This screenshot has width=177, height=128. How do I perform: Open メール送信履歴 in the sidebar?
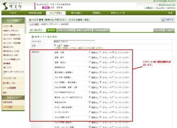click(x=10, y=88)
